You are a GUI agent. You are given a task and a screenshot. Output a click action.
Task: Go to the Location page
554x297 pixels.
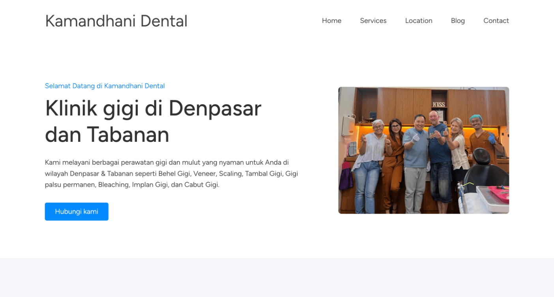coord(419,21)
